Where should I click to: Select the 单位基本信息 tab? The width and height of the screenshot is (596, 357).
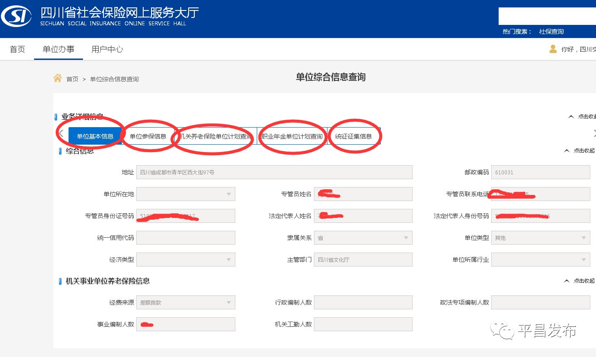[95, 136]
